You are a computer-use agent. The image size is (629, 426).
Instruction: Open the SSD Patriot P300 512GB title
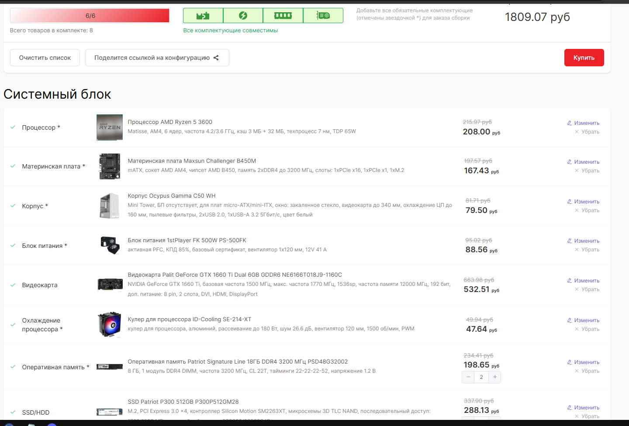(183, 402)
